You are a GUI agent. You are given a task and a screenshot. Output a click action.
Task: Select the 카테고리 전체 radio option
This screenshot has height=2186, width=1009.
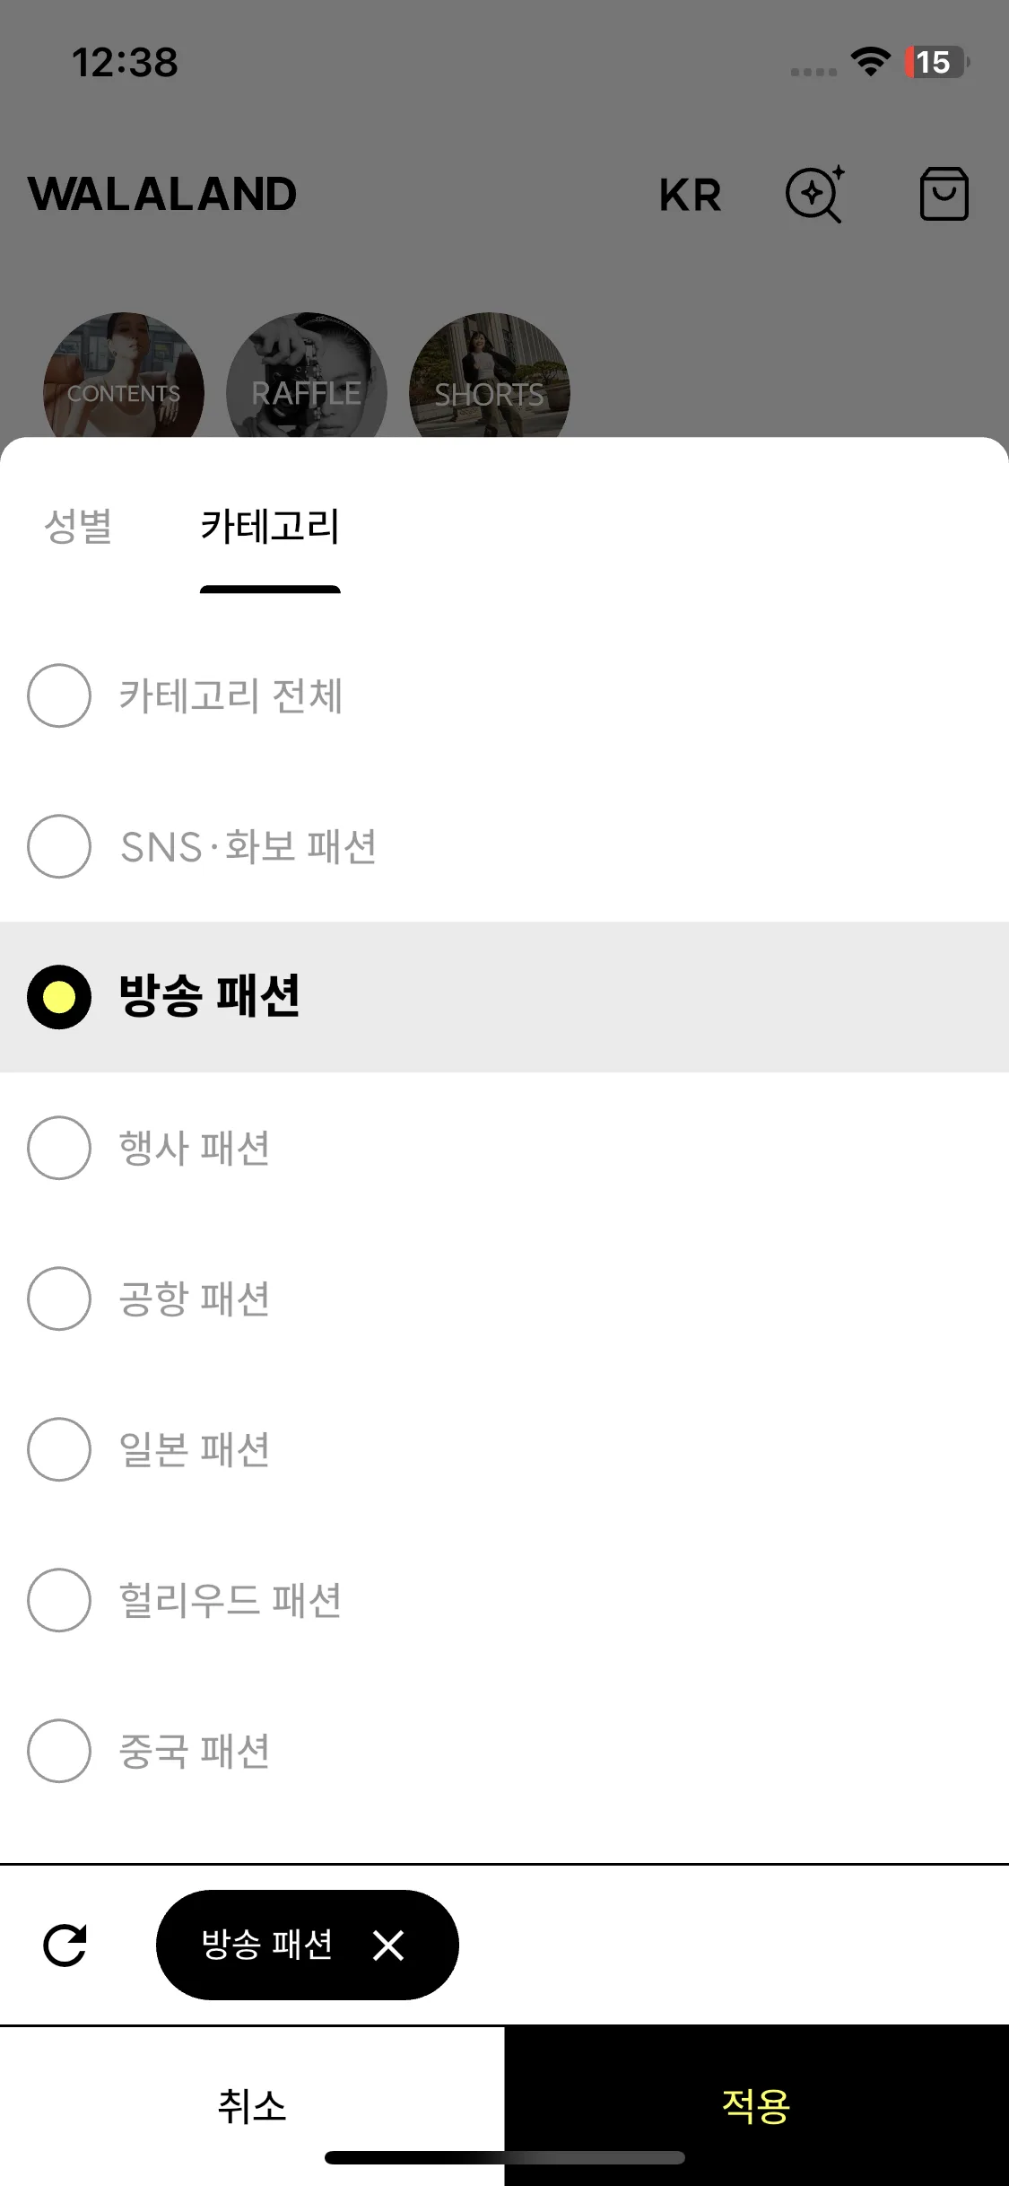click(x=504, y=695)
